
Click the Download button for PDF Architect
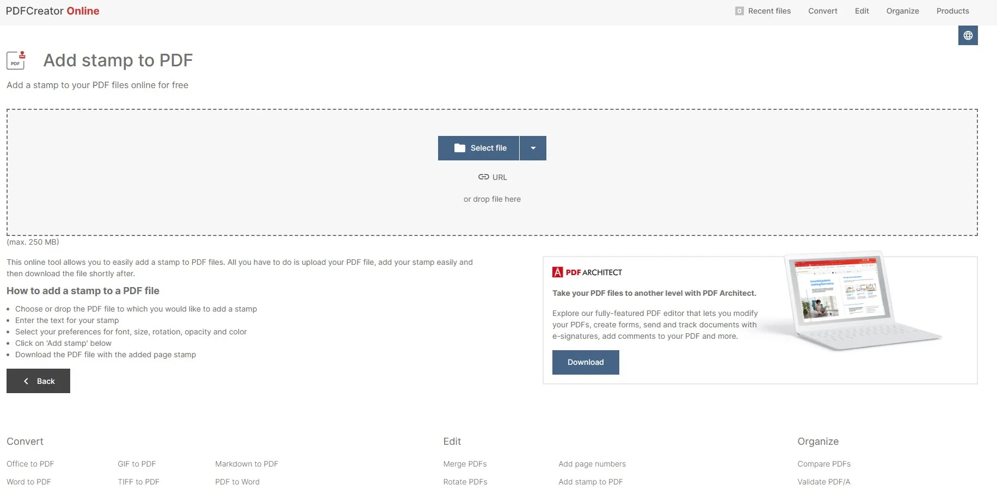tap(586, 362)
